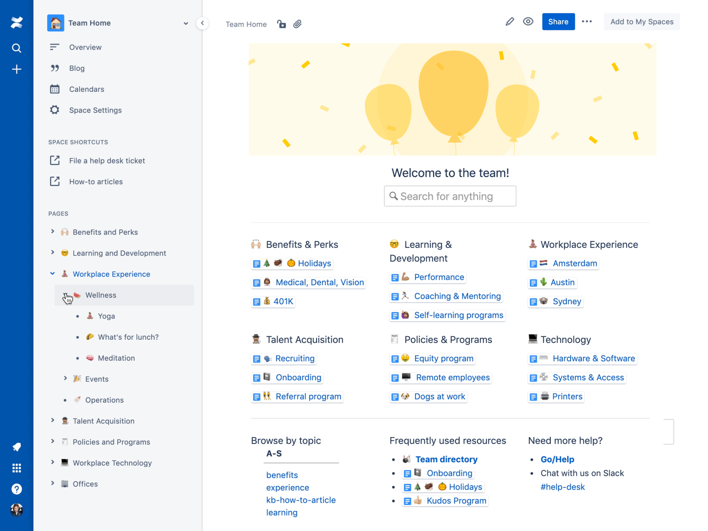Open the notifications icon in sidebar
Image resolution: width=708 pixels, height=531 pixels.
[x=16, y=447]
